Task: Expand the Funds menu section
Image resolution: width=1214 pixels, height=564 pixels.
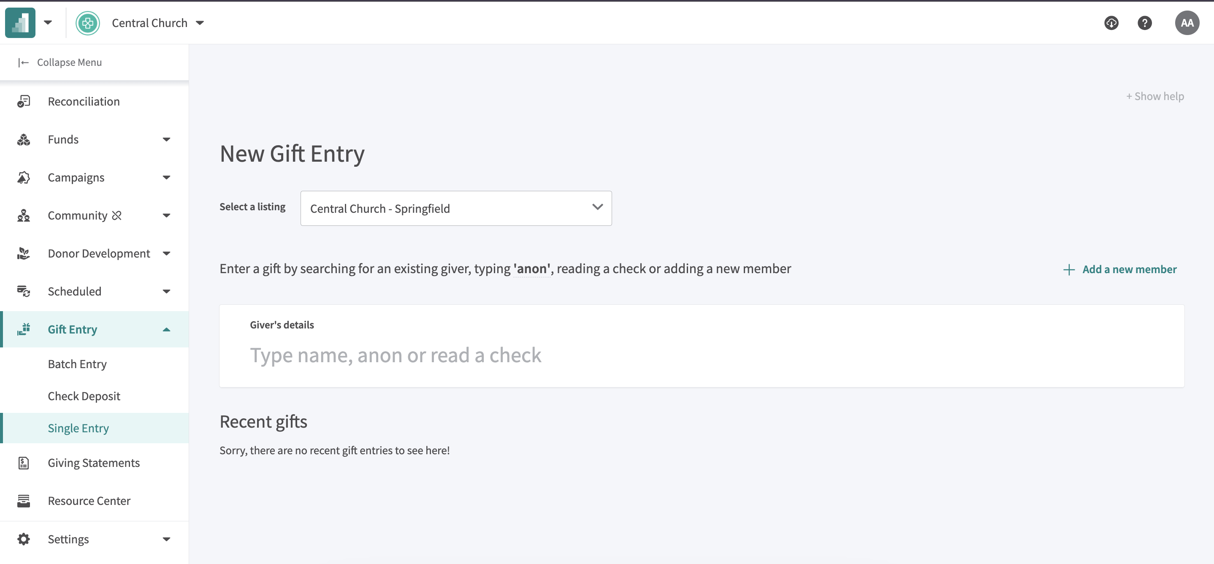Action: click(x=166, y=139)
